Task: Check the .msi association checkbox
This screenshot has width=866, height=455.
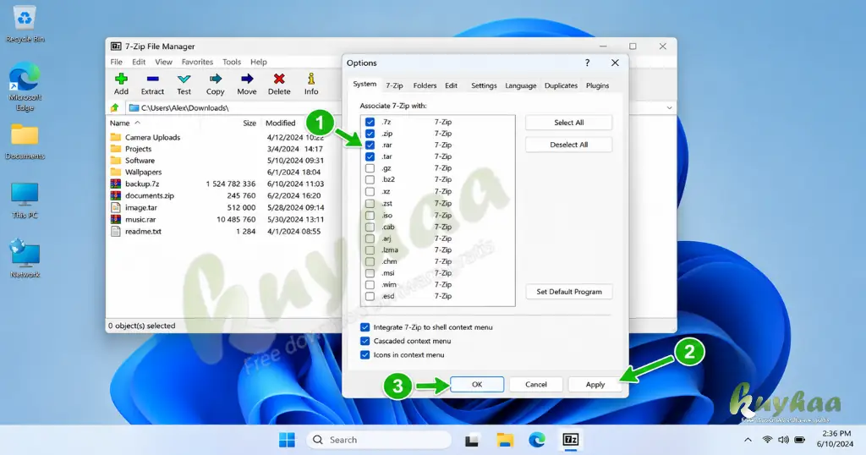Action: point(370,273)
